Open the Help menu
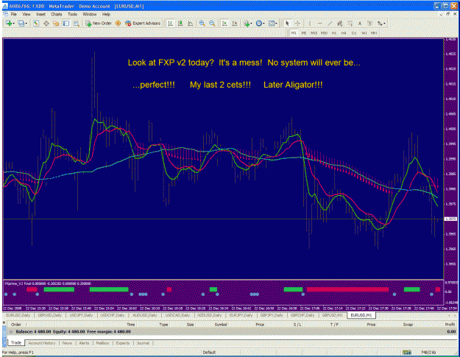This screenshot has width=460, height=357. (x=106, y=14)
